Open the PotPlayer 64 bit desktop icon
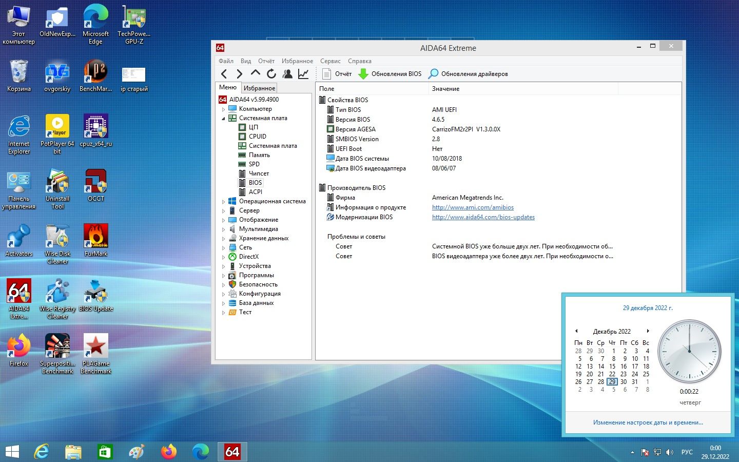The image size is (739, 462). (x=57, y=134)
